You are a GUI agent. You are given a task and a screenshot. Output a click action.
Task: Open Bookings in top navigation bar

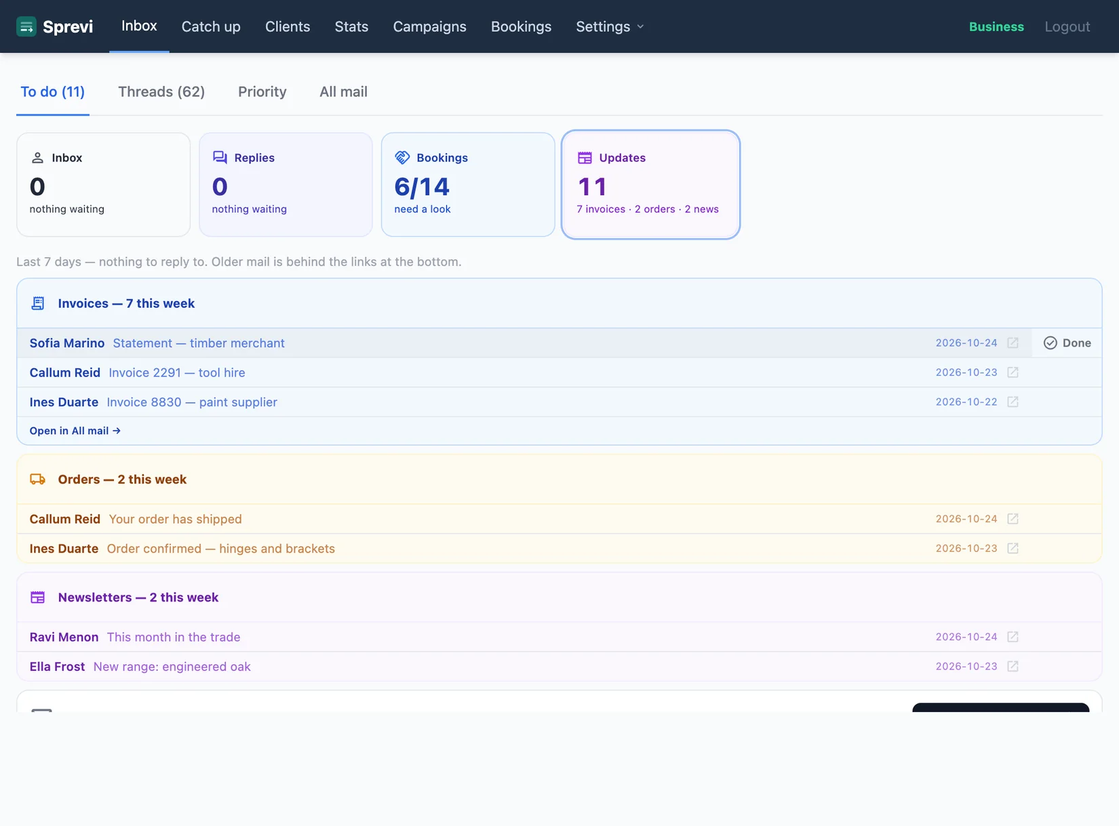pos(521,26)
